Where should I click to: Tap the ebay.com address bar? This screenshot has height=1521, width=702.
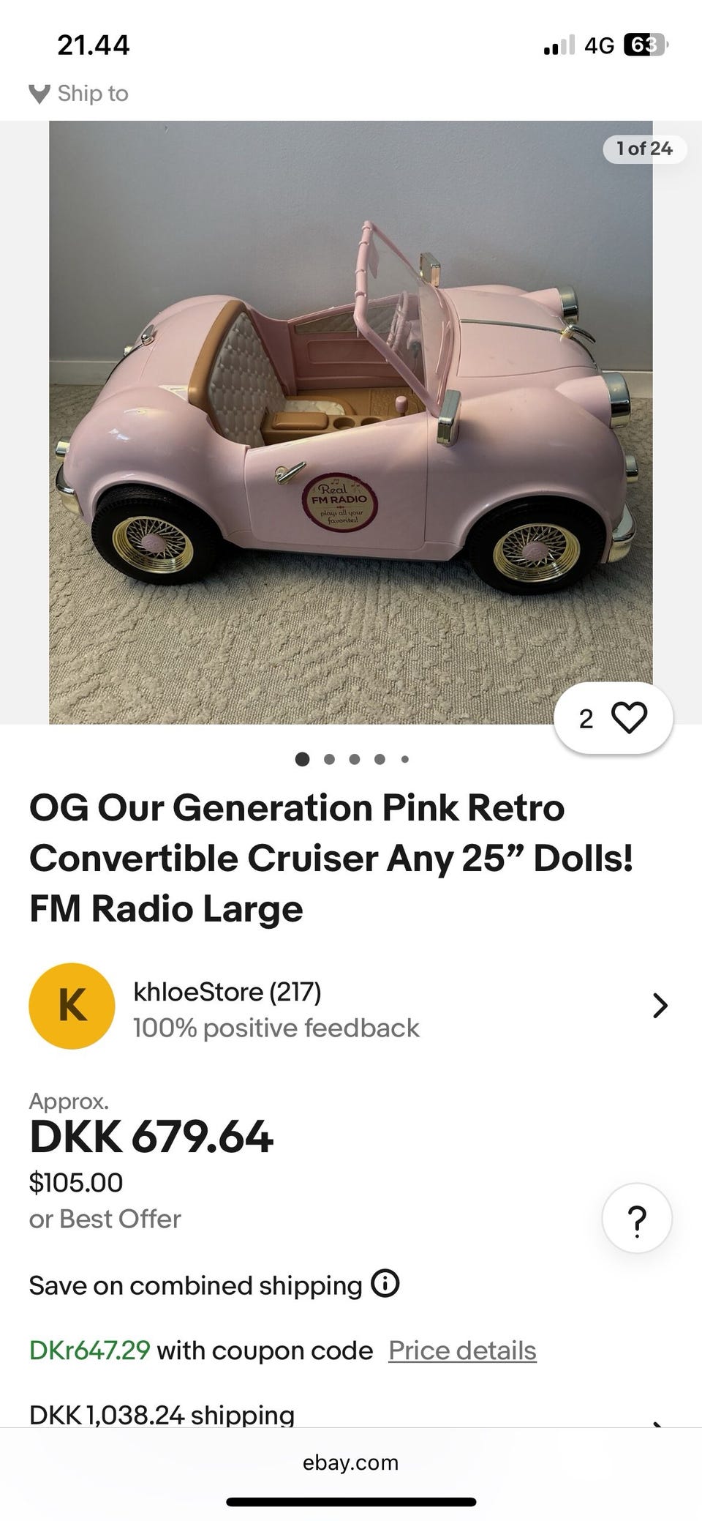[351, 1462]
